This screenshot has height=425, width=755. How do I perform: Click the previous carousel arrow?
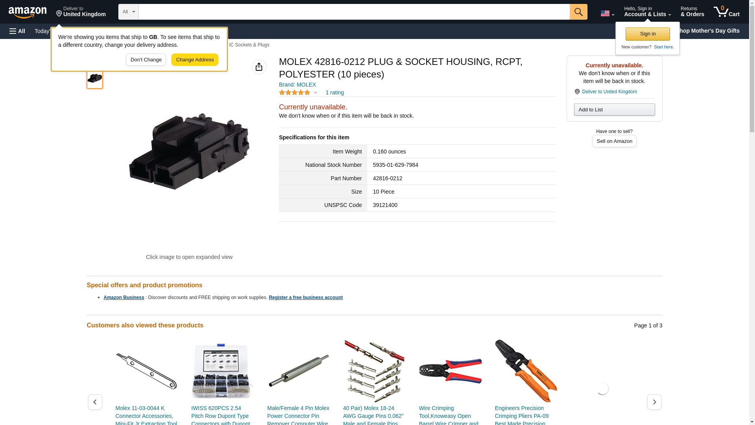(95, 402)
